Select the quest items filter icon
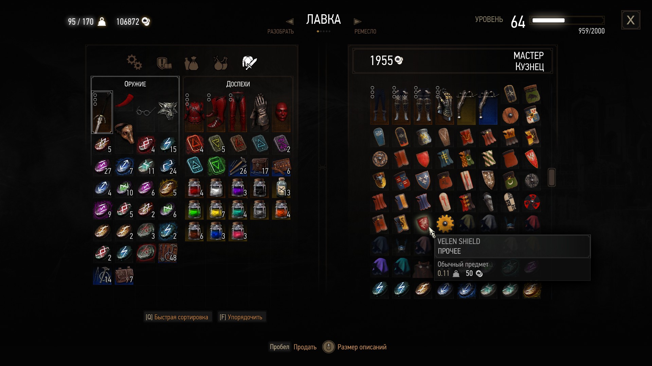The image size is (652, 366). coord(164,63)
